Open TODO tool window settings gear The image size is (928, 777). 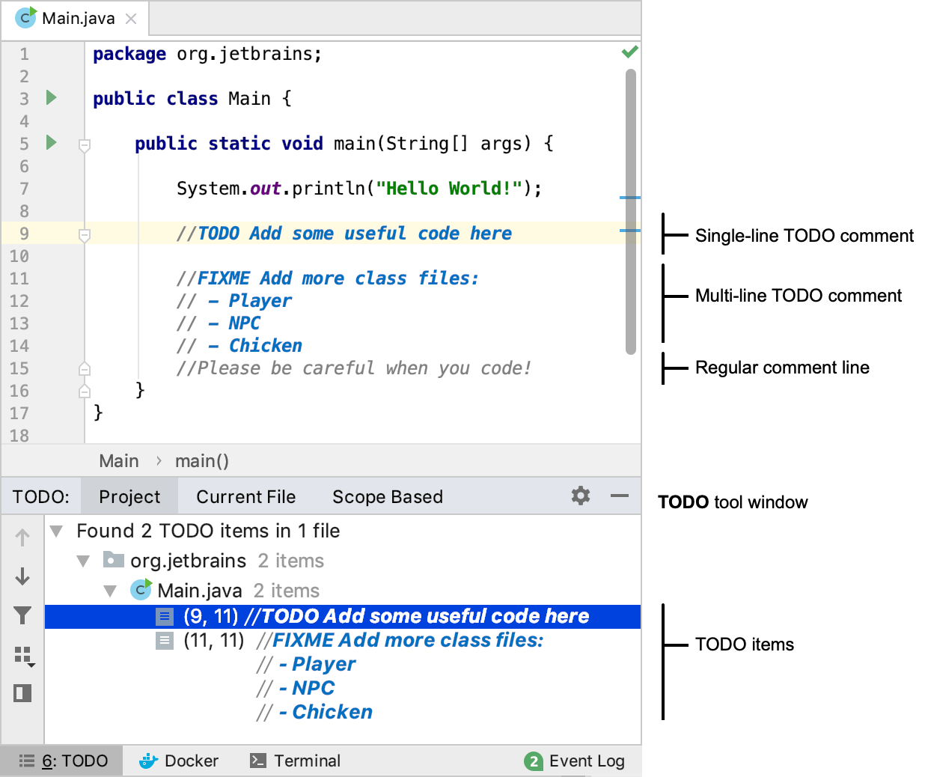coord(580,496)
